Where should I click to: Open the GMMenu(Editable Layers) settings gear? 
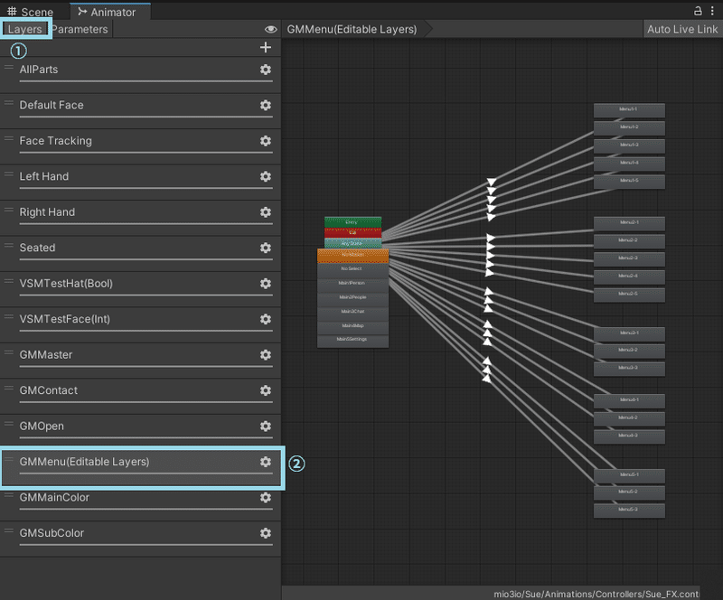pos(265,462)
